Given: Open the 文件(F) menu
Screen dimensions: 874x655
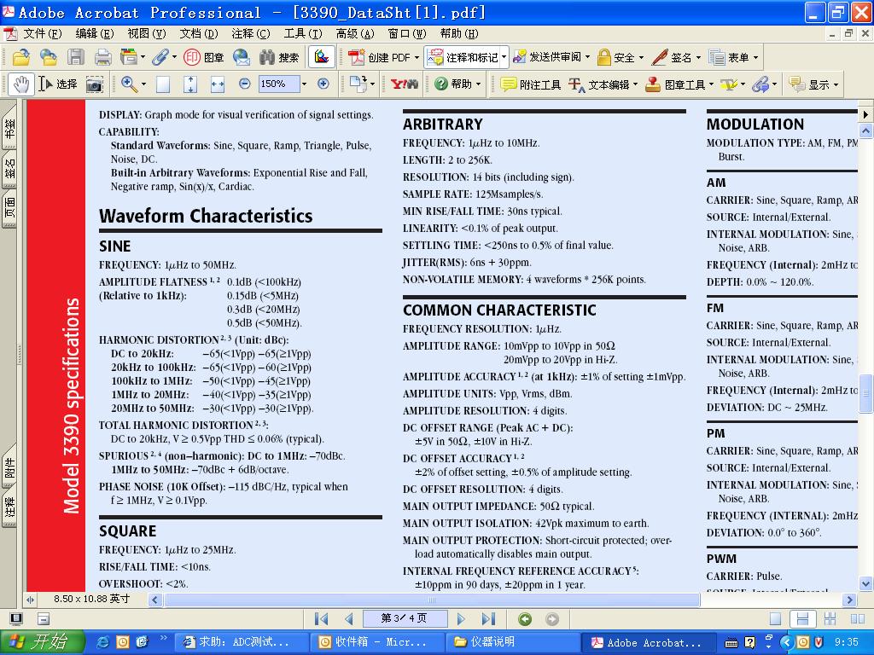Looking at the screenshot, I should coord(43,33).
